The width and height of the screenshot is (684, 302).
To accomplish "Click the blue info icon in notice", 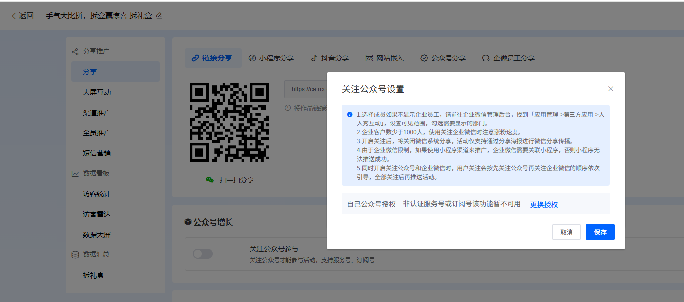I will click(x=350, y=114).
